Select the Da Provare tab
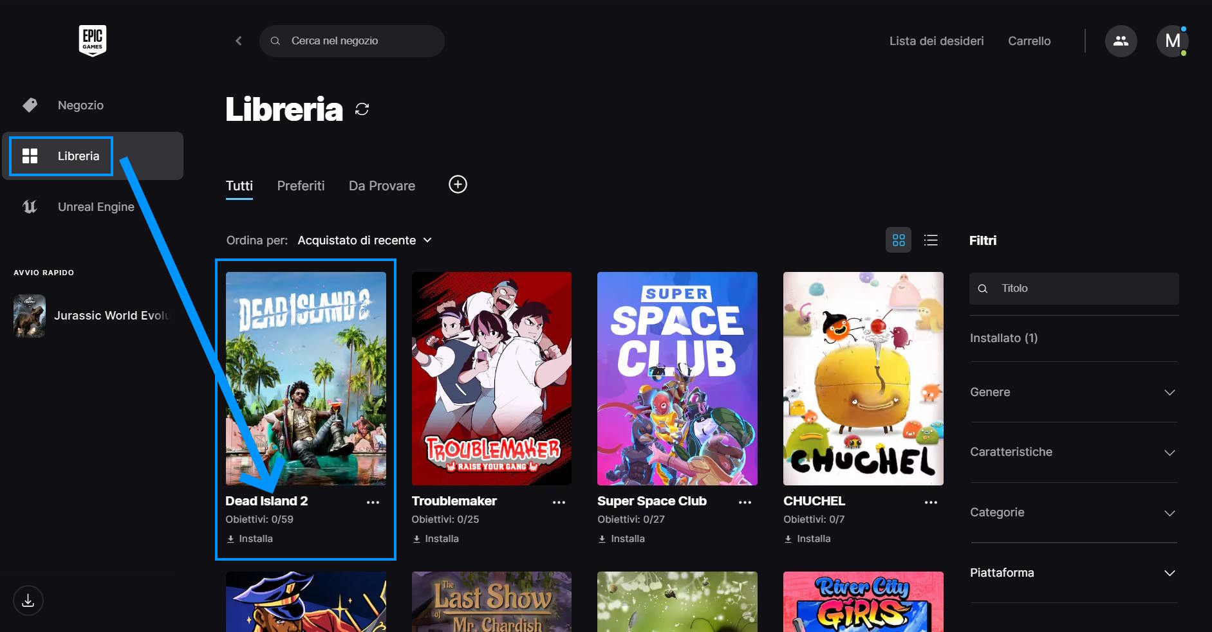This screenshot has width=1212, height=632. (x=382, y=186)
